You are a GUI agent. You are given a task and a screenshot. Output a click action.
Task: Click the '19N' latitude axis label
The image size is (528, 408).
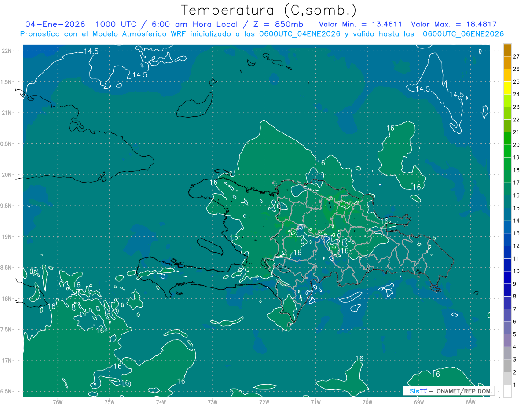pos(7,237)
